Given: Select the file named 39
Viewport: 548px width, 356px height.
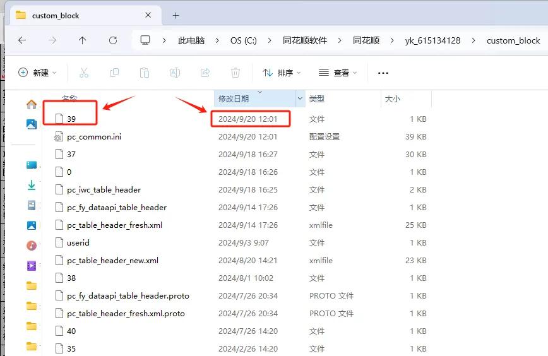Looking at the screenshot, I should (x=71, y=119).
